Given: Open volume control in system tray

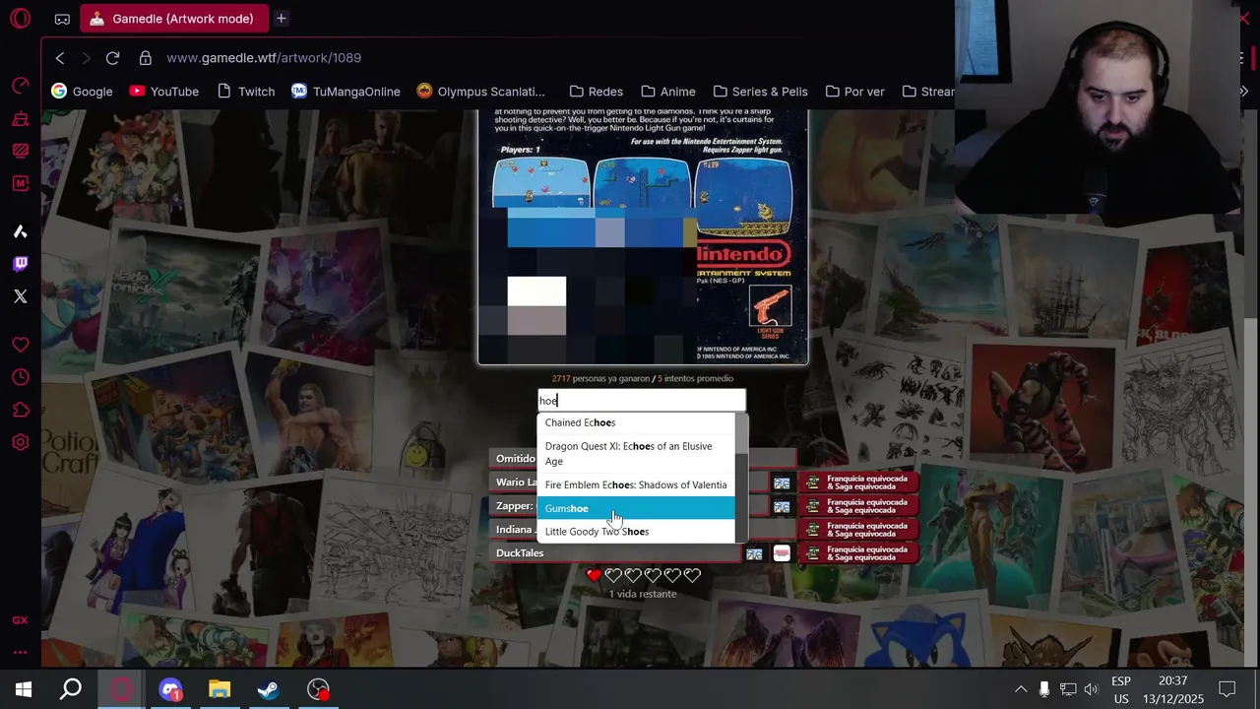Looking at the screenshot, I should coord(1091,689).
